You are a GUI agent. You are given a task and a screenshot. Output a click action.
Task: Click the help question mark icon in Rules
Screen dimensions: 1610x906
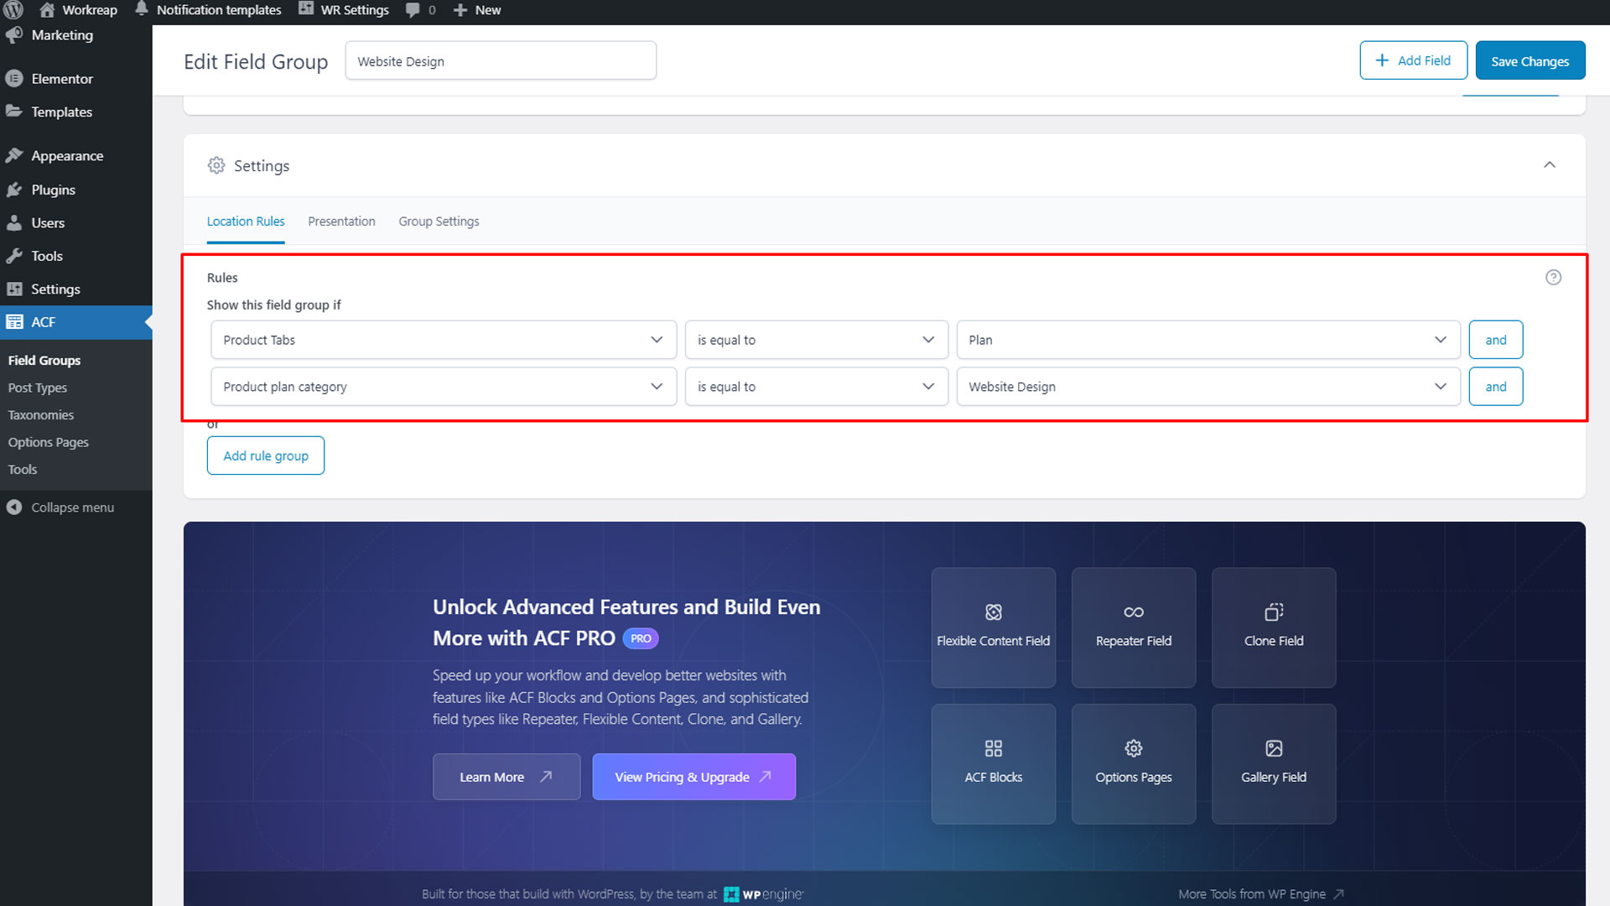1553,278
